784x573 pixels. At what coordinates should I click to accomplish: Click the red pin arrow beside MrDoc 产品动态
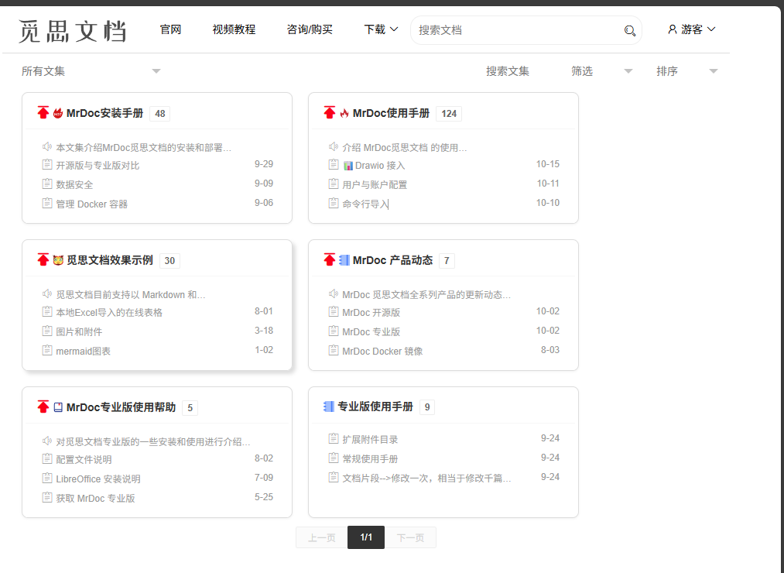click(329, 259)
